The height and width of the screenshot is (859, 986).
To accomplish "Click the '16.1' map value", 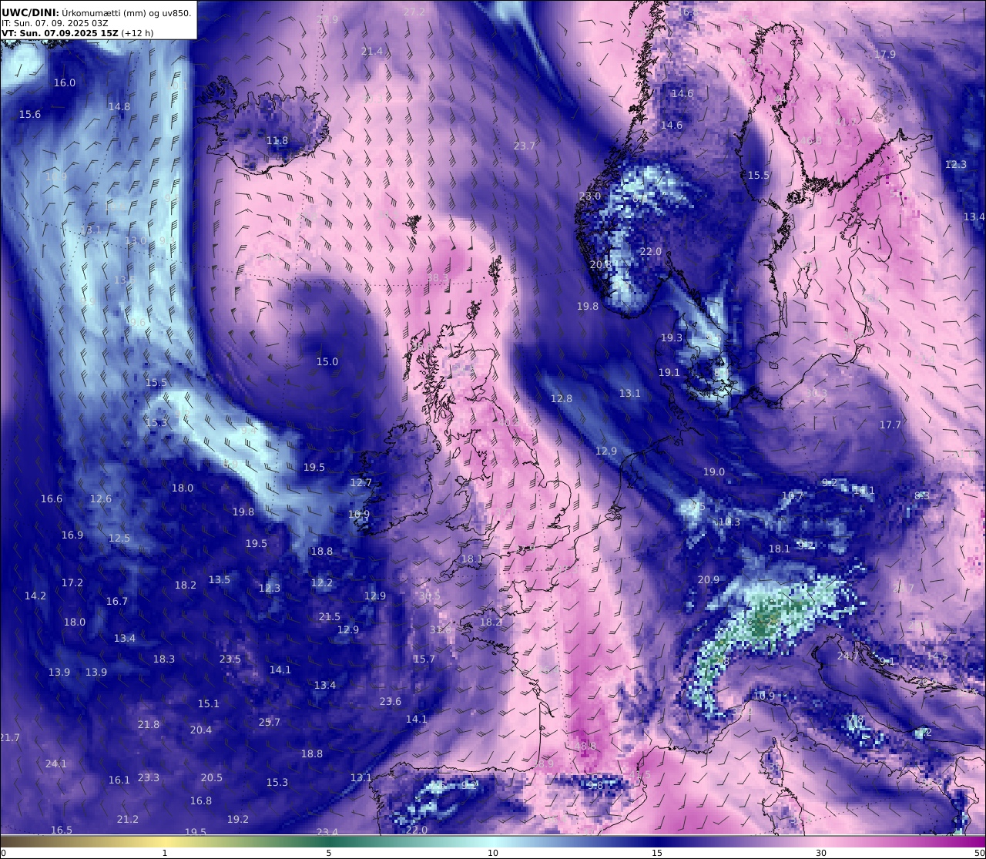I will point(119,780).
